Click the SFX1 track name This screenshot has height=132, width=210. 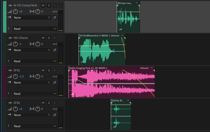point(17,70)
